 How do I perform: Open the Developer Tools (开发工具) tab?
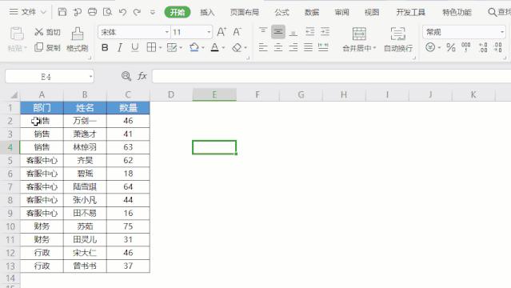point(410,12)
